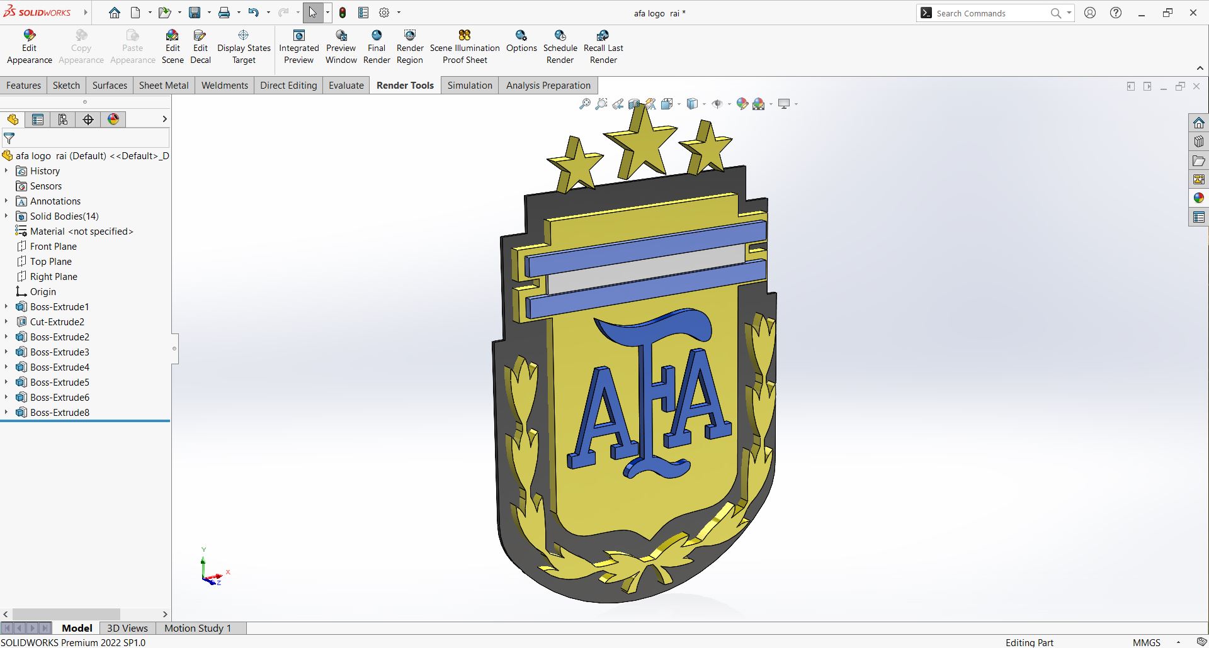Open Appearances task pane on right sidebar

click(x=1198, y=198)
